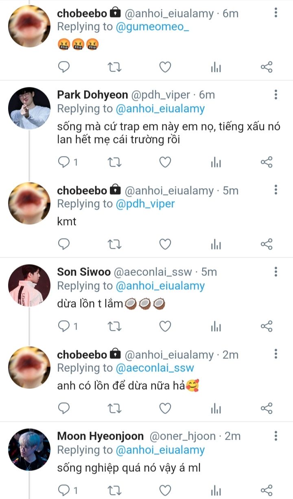
Task: Share Moon Hyeonjoon's tweet
Action: pyautogui.click(x=266, y=489)
